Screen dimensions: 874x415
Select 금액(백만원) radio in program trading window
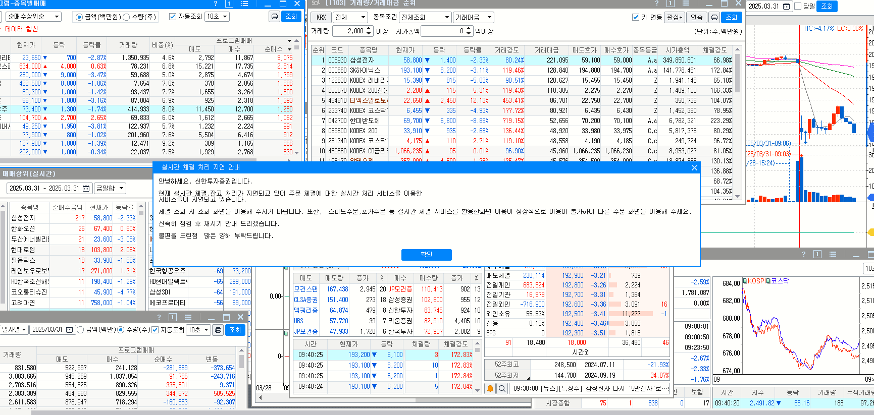[x=79, y=17]
